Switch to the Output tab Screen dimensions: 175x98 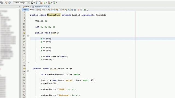coord(27,7)
